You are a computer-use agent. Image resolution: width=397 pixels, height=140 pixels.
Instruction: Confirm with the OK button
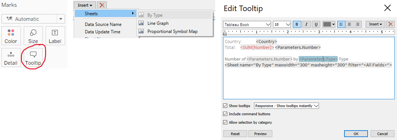click(356, 134)
